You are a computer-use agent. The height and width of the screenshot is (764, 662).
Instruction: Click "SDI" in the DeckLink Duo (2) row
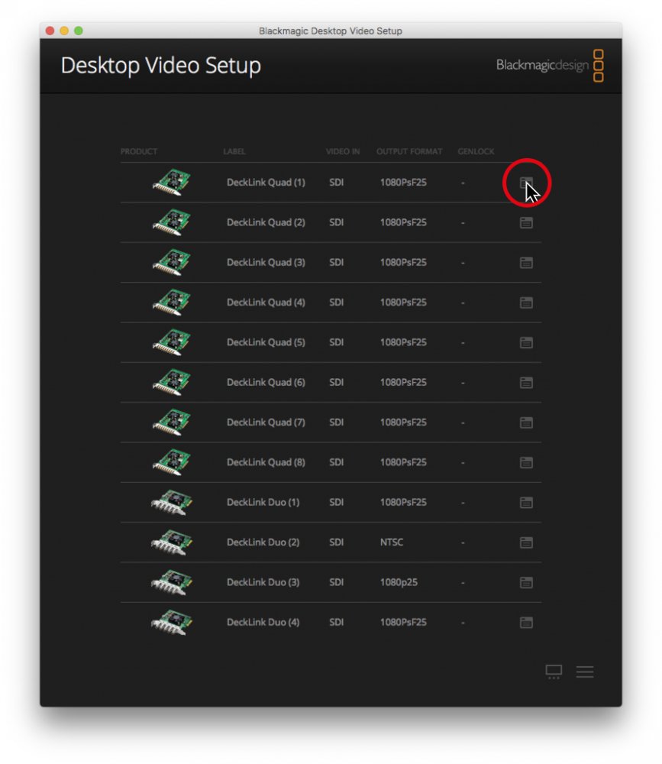(337, 542)
